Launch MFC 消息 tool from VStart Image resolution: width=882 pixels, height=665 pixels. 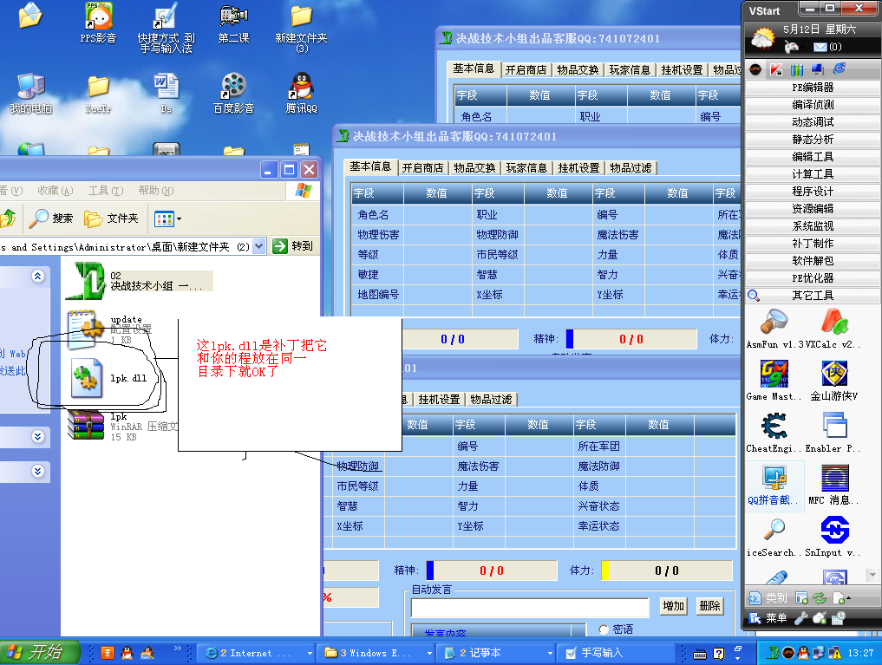tap(835, 485)
